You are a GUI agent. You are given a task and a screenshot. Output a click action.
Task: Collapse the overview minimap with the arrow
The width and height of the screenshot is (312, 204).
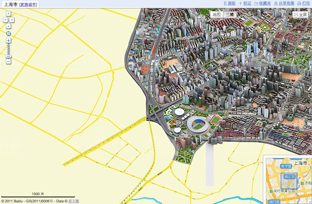tap(310, 202)
